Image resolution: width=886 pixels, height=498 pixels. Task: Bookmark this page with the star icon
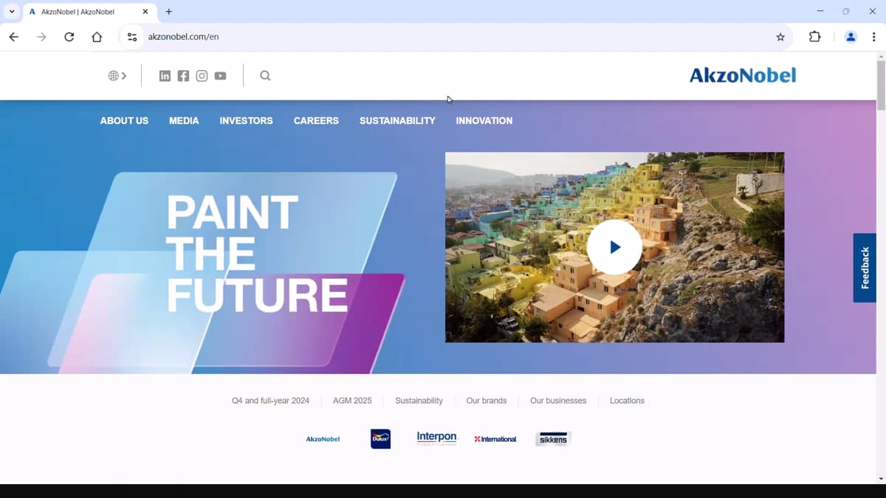780,37
